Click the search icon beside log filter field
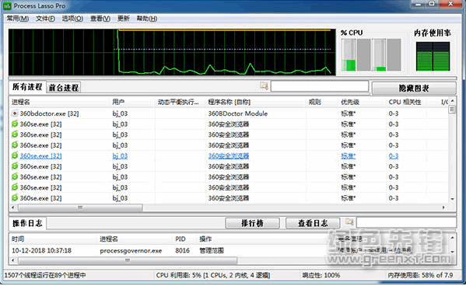The height and width of the screenshot is (286, 466). 349,221
